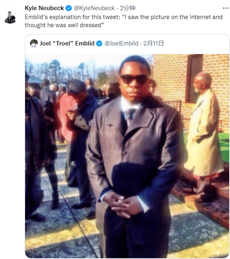Open the tweet via the 2分钟 timestamp
The width and height of the screenshot is (230, 259).
pyautogui.click(x=128, y=8)
